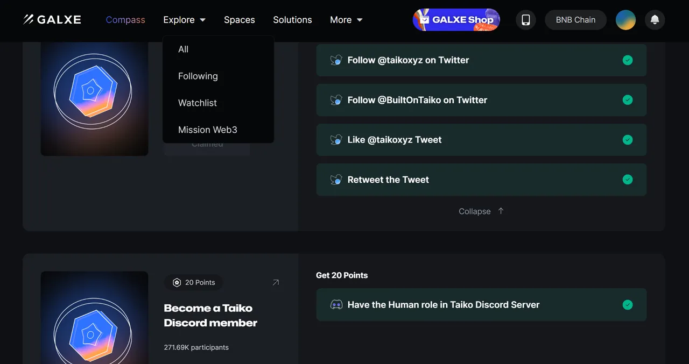This screenshot has height=364, width=689.
Task: Click Twitter icon on Retweet row
Action: (336, 180)
